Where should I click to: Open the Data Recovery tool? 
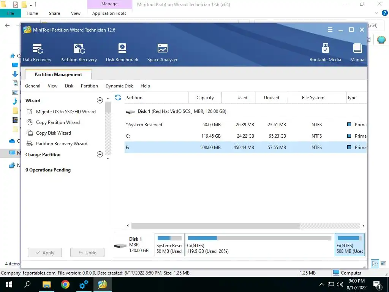coord(37,52)
